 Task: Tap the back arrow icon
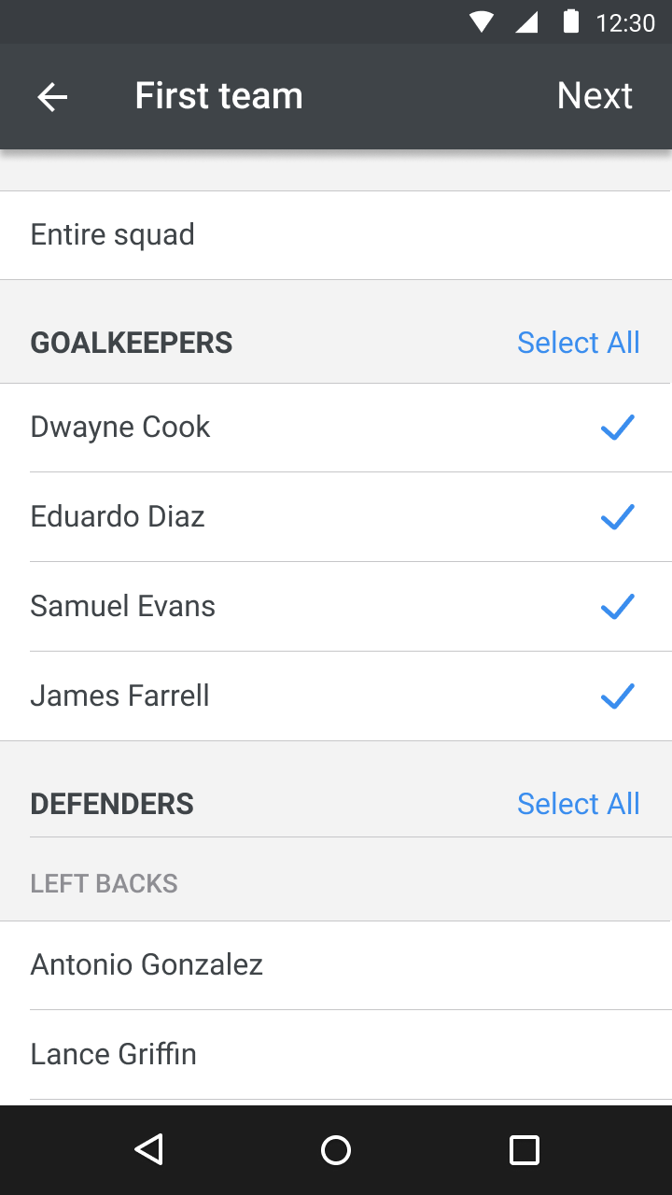(52, 96)
